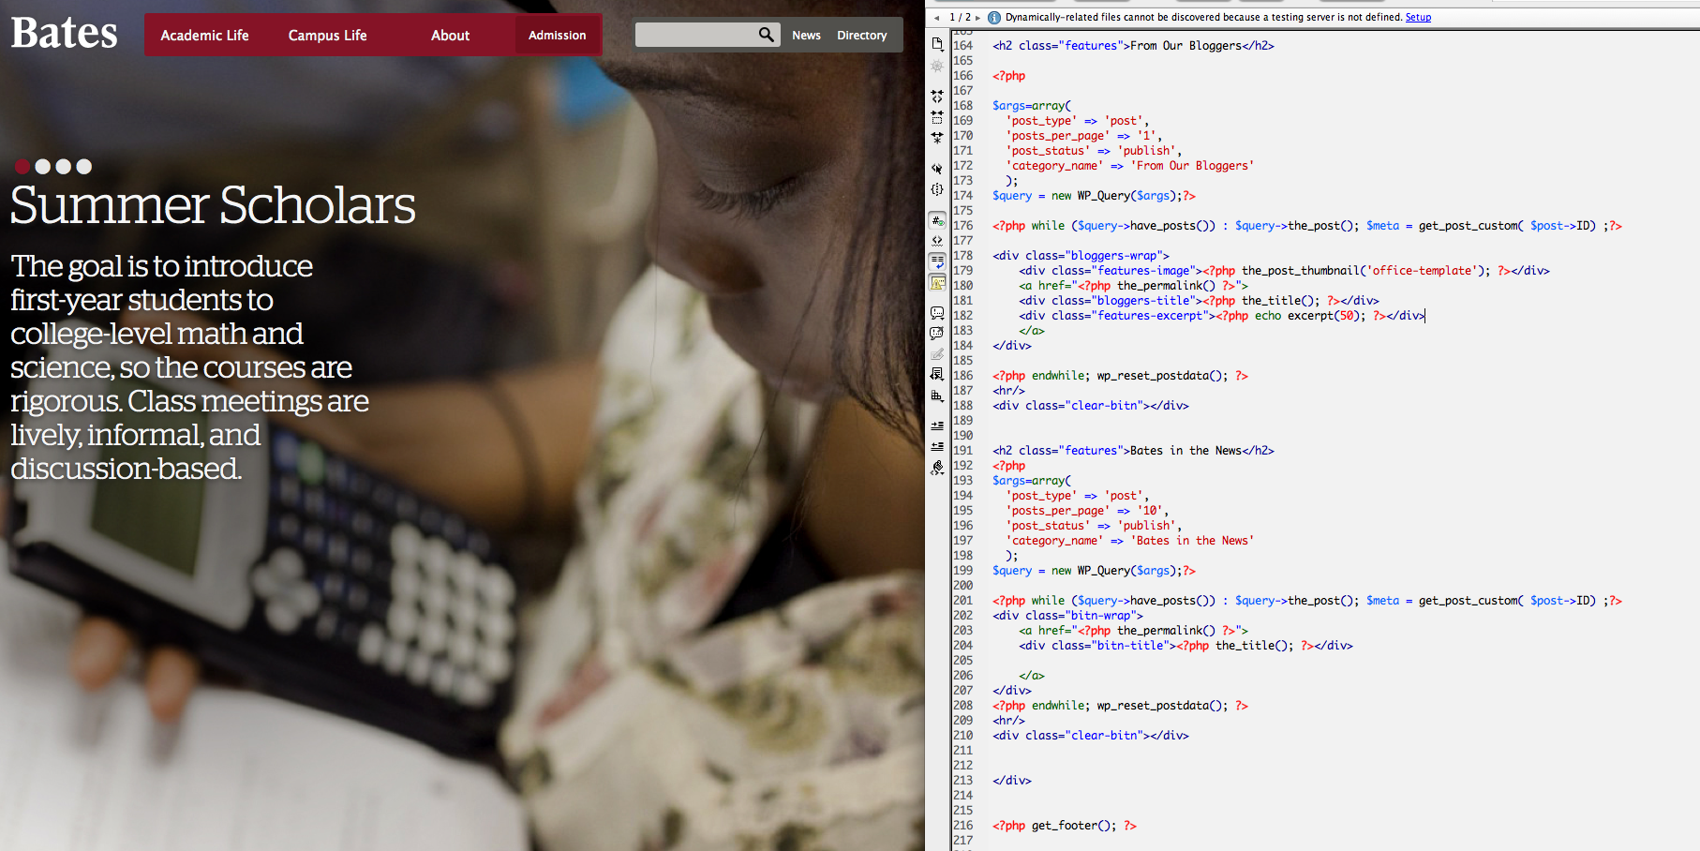This screenshot has height=851, width=1700.
Task: Open the Open Documents dropdown
Action: click(x=937, y=44)
